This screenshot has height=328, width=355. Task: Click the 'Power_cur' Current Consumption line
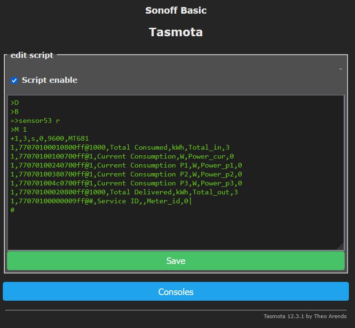122,156
